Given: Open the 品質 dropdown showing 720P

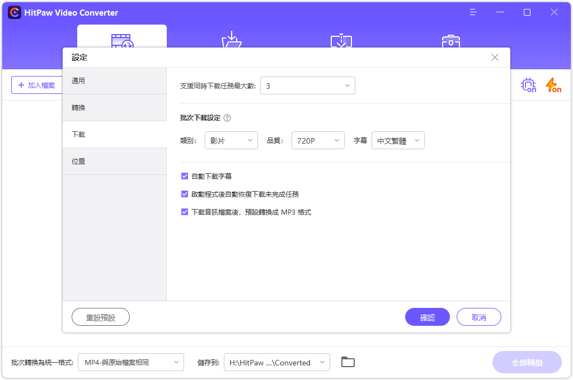Looking at the screenshot, I should (318, 140).
